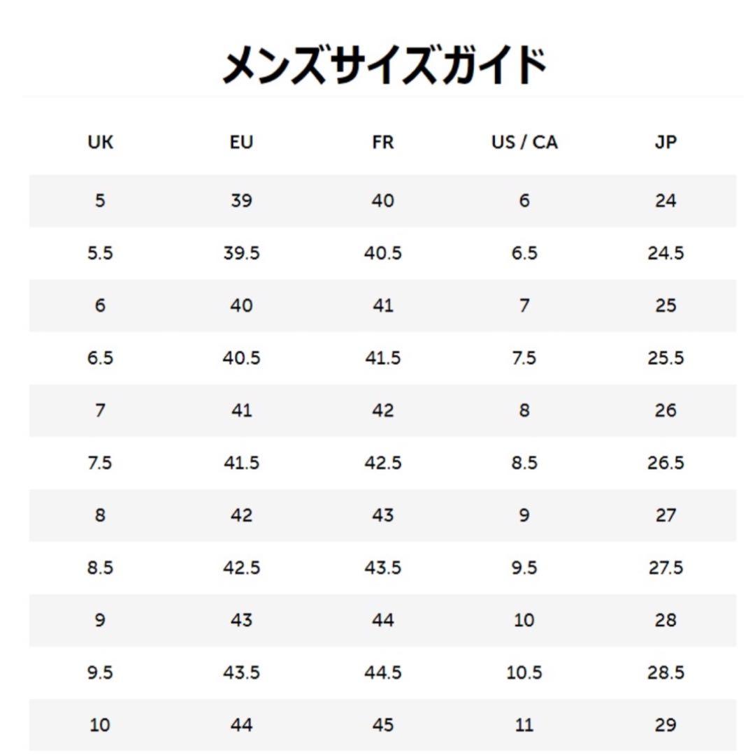Image resolution: width=755 pixels, height=755 pixels.
Task: Click EU size 42 cell
Action: coord(241,515)
